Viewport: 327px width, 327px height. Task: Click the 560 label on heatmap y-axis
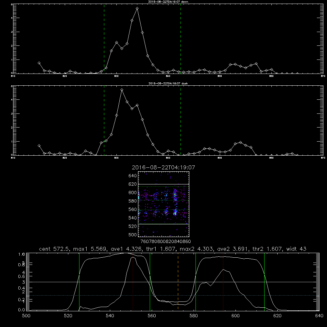pos(133,209)
